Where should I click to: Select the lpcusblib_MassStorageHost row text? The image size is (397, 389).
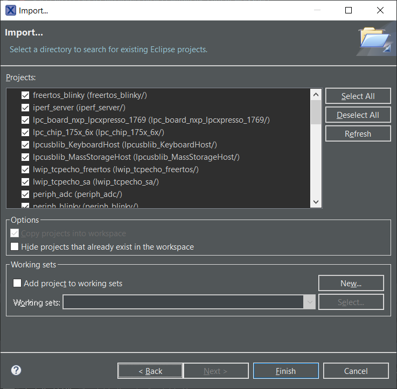136,157
